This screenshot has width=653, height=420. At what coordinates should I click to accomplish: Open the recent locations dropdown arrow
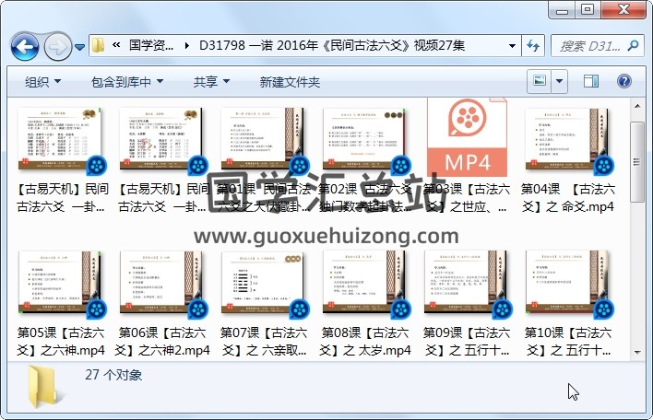(x=80, y=46)
